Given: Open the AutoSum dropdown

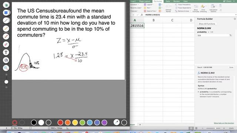Looking at the screenshot, I should (134, 5).
